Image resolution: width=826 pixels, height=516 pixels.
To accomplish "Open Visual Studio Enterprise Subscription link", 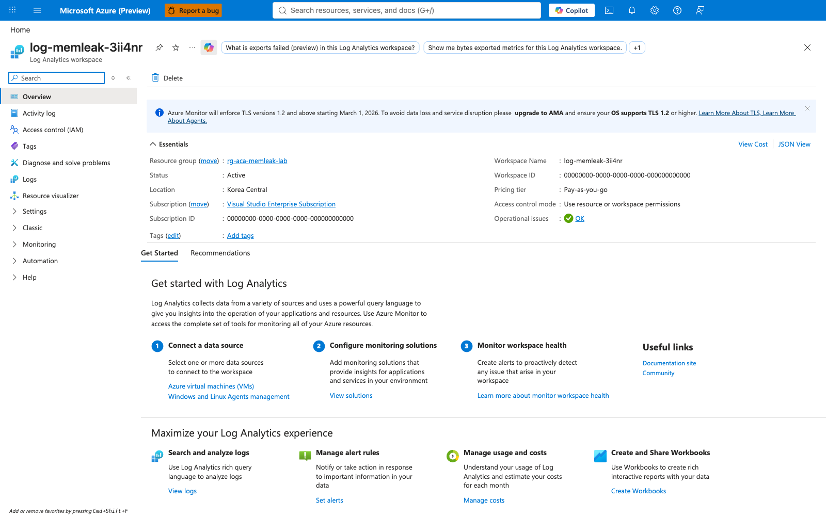I will [281, 204].
